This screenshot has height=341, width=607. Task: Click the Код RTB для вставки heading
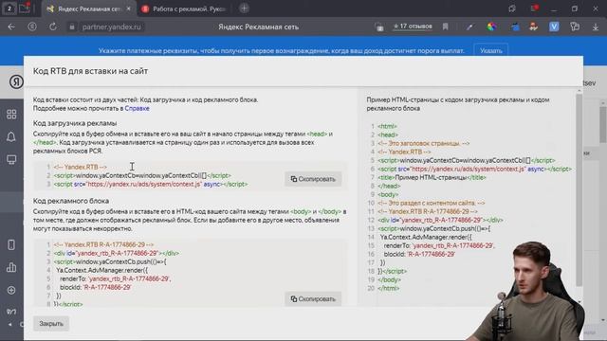coord(91,71)
